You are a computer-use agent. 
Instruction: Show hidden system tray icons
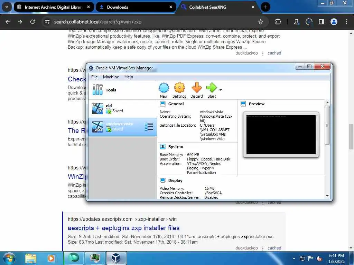(294, 258)
